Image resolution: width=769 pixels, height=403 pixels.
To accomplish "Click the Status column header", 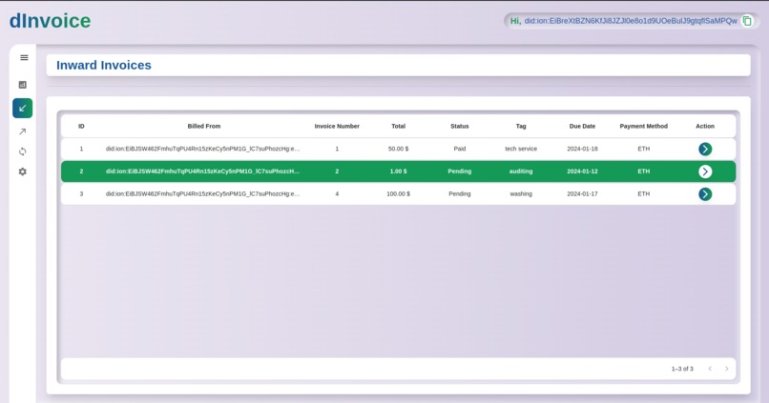I will 460,127.
